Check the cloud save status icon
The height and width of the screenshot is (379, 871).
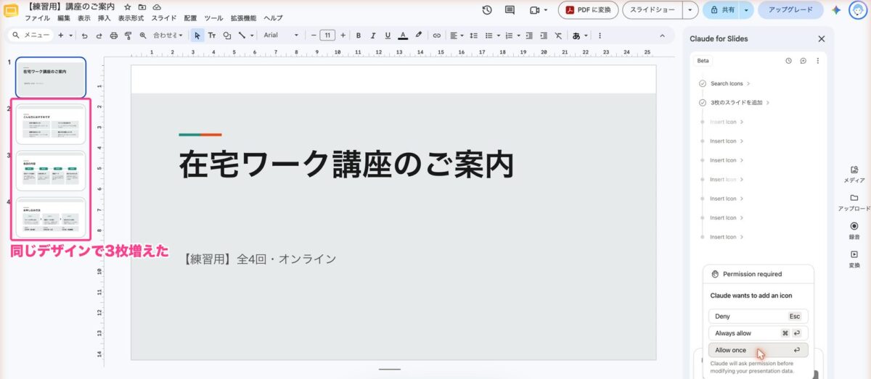[x=157, y=7]
